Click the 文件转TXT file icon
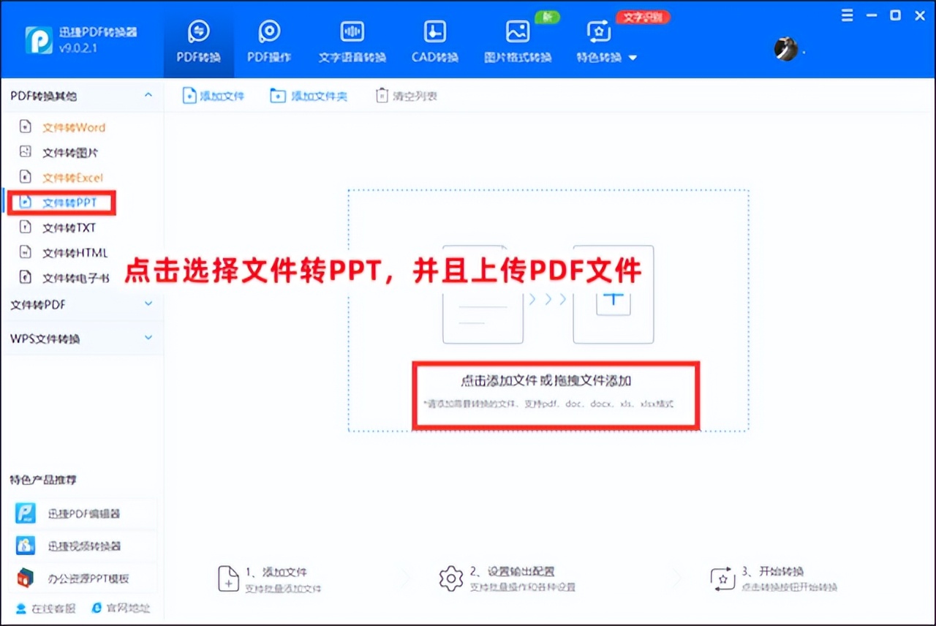The image size is (936, 626). [x=26, y=227]
